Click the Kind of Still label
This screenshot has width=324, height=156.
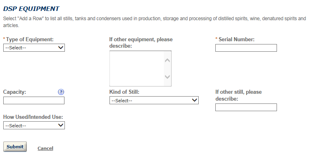pos(124,92)
